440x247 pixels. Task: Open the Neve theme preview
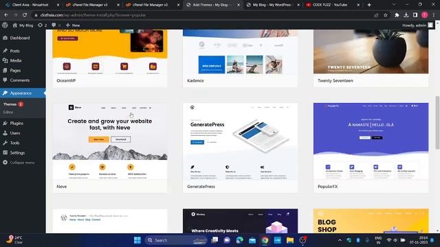click(x=110, y=141)
